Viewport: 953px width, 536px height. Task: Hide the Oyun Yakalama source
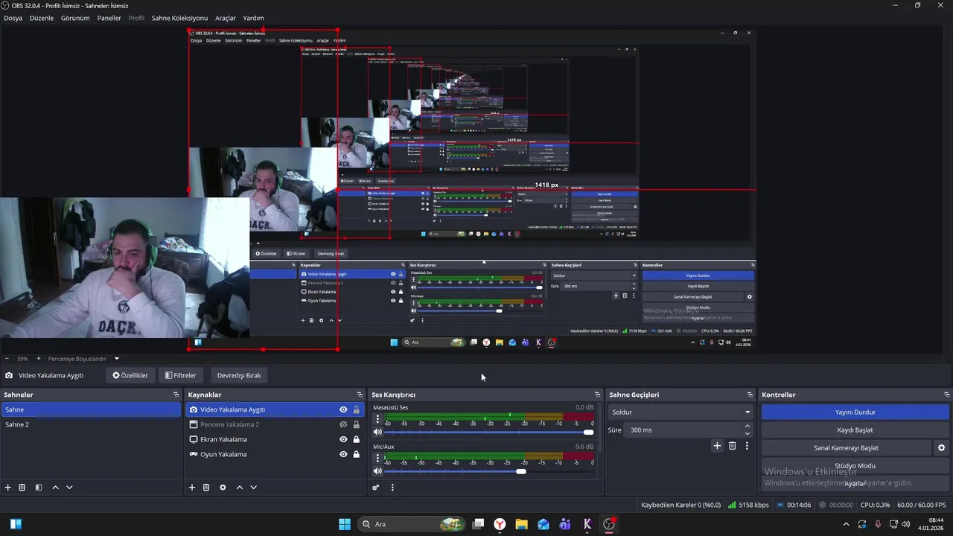click(343, 454)
